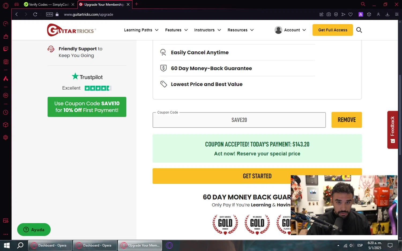The image size is (402, 251).
Task: Expand the Instructors dropdown
Action: click(x=207, y=30)
